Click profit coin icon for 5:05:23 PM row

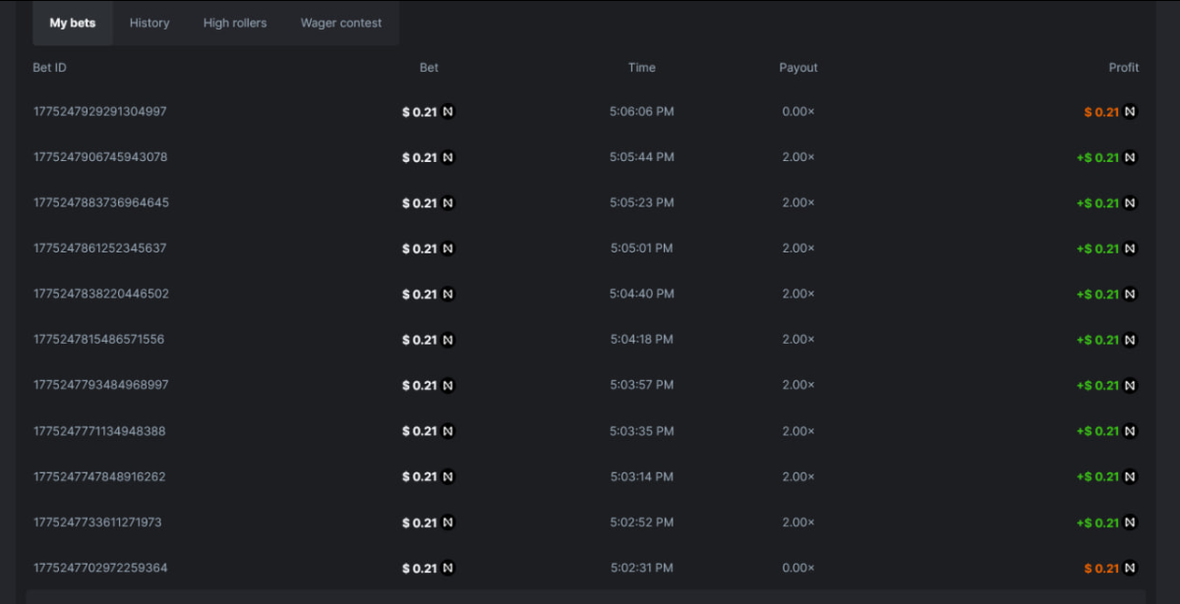tap(1130, 203)
